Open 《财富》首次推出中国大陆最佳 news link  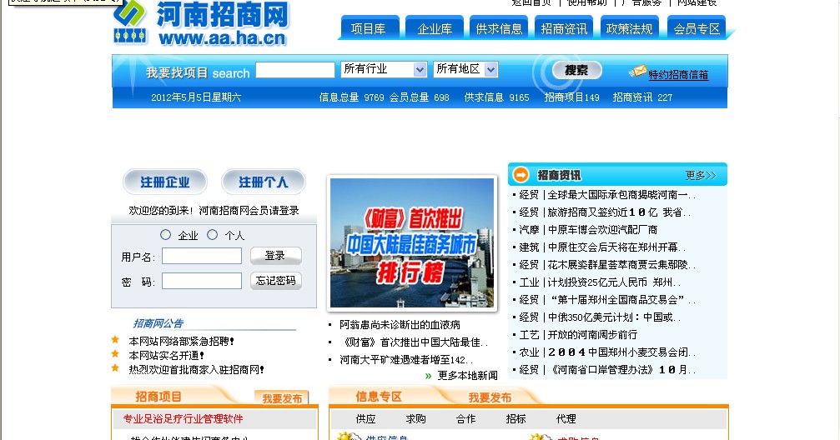click(x=413, y=342)
